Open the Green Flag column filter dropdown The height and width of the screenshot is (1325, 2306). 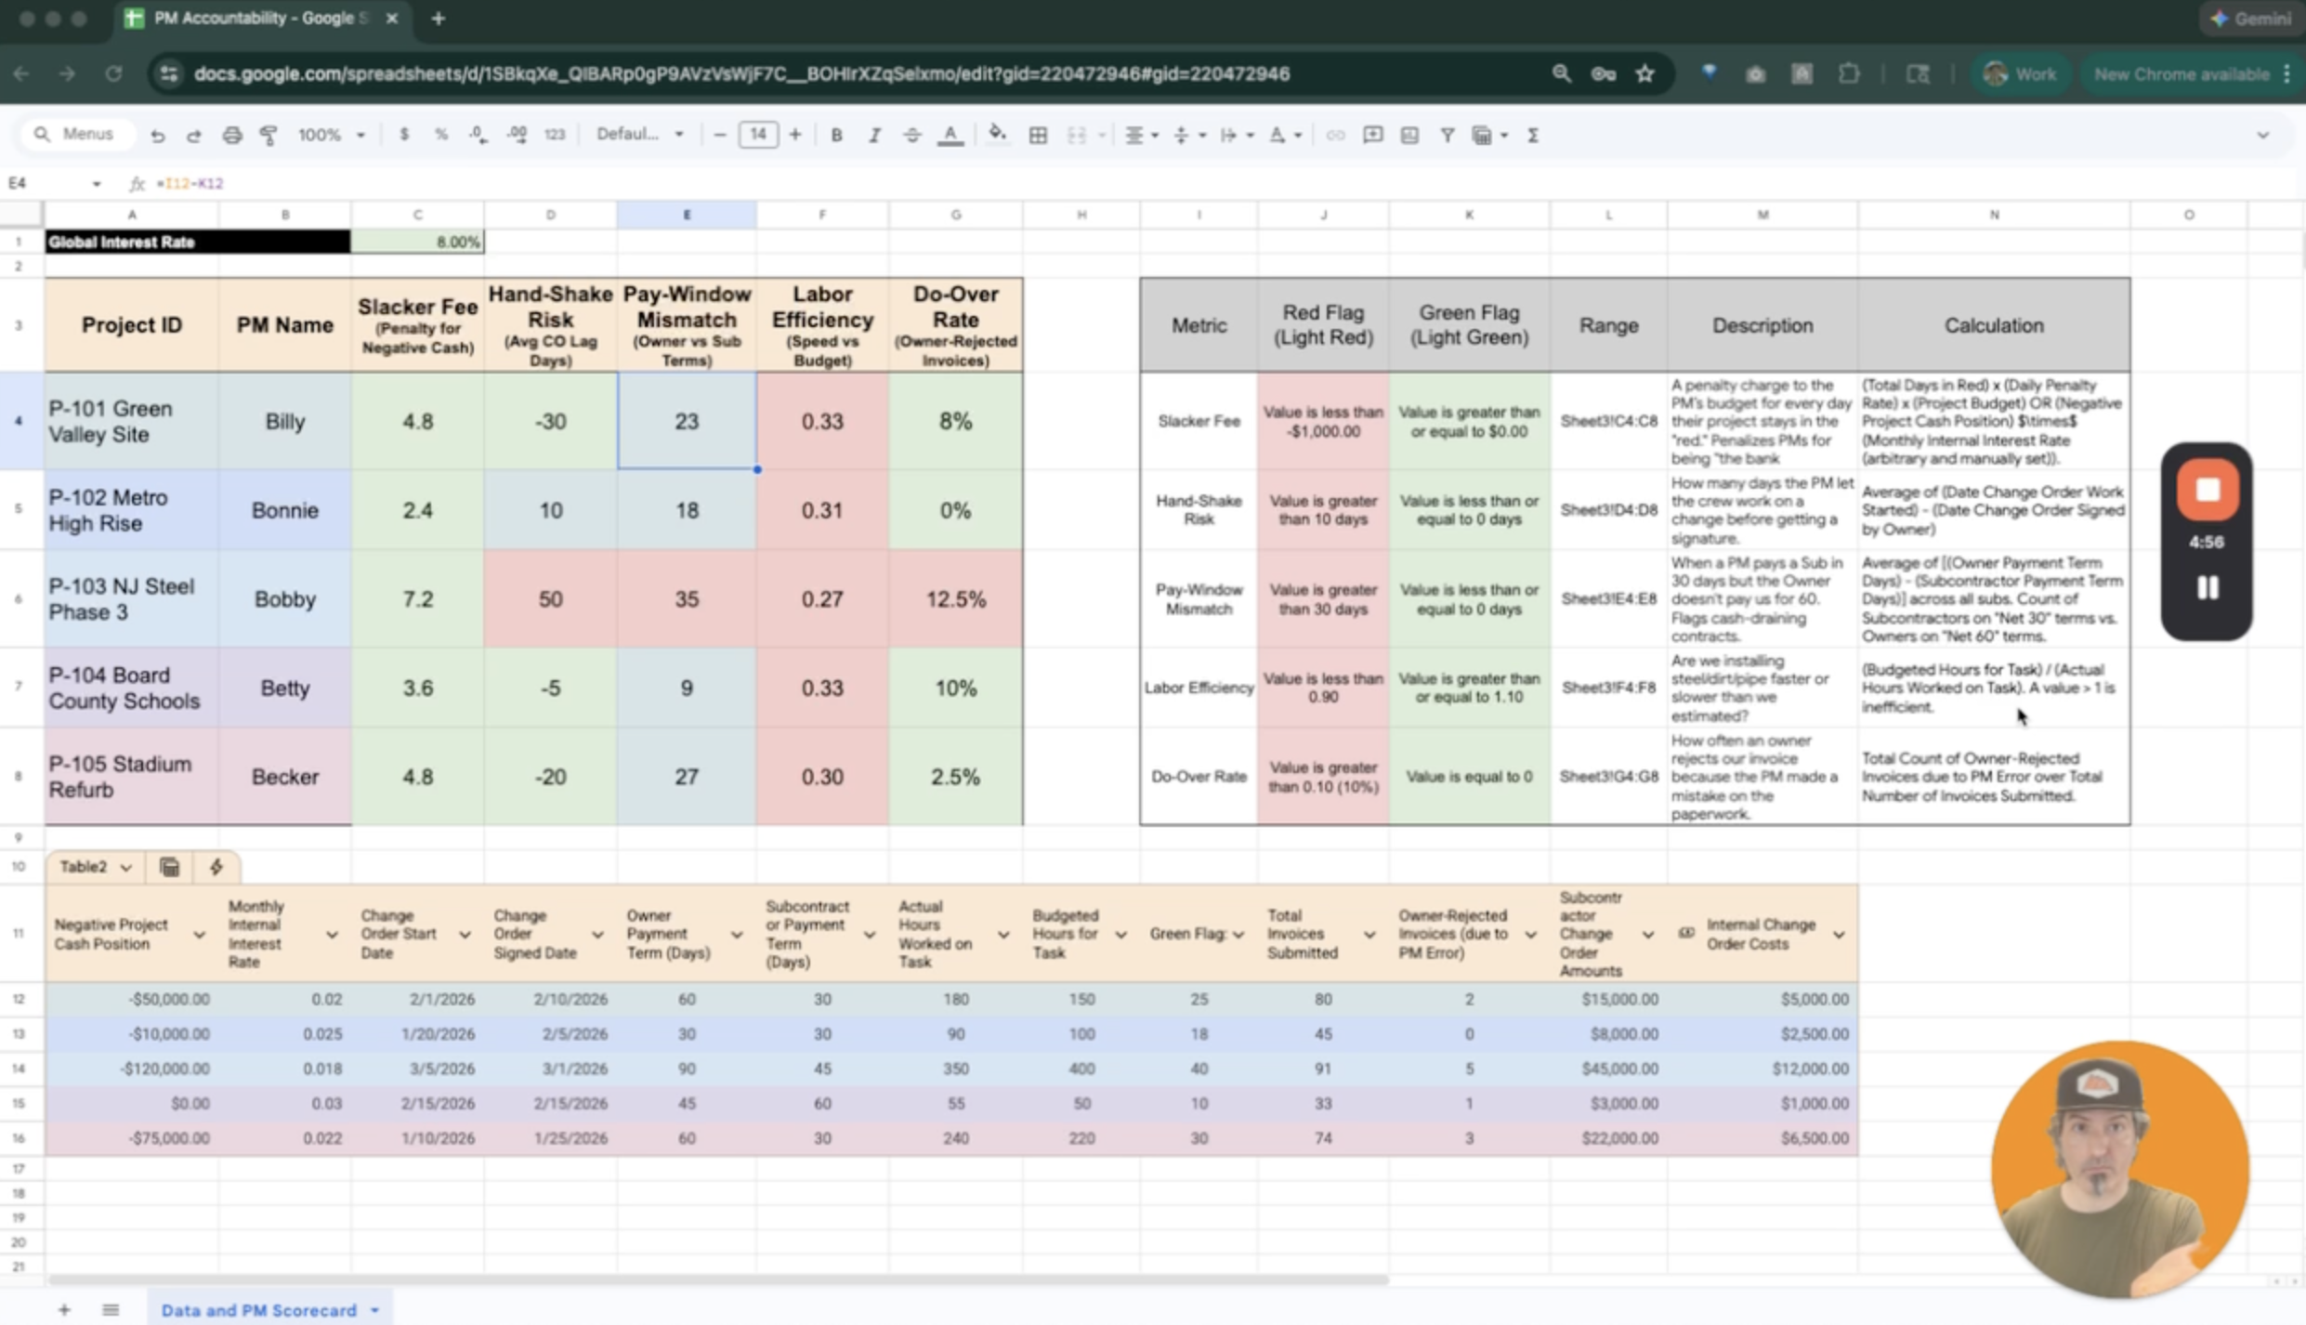[1238, 935]
